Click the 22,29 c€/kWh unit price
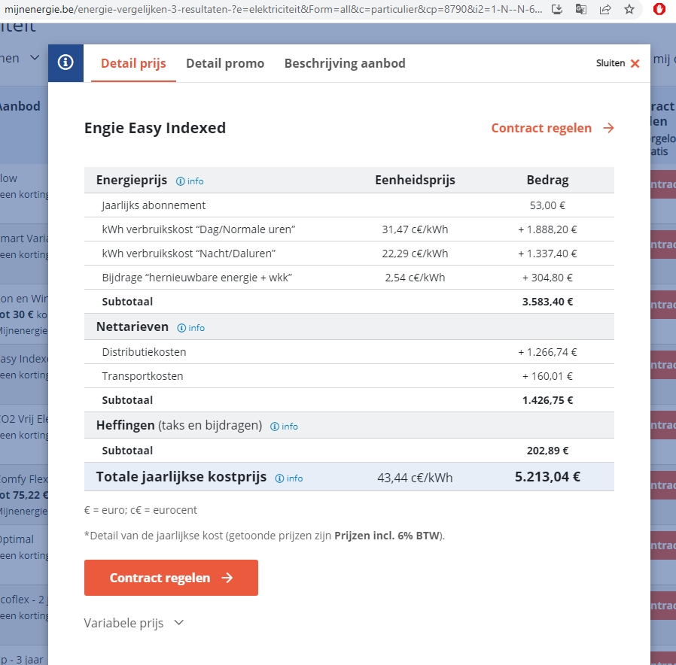 (x=415, y=254)
